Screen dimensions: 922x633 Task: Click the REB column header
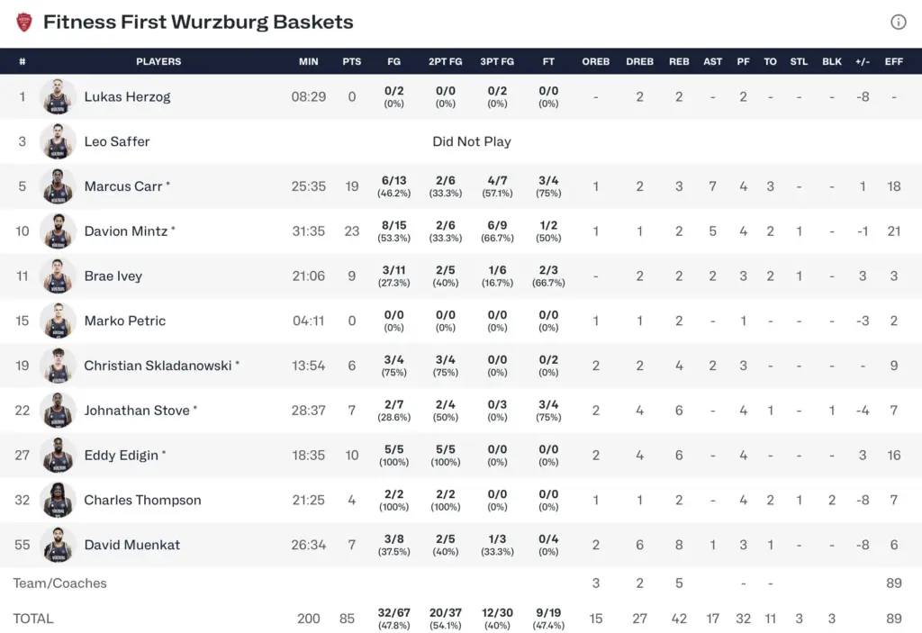[679, 61]
